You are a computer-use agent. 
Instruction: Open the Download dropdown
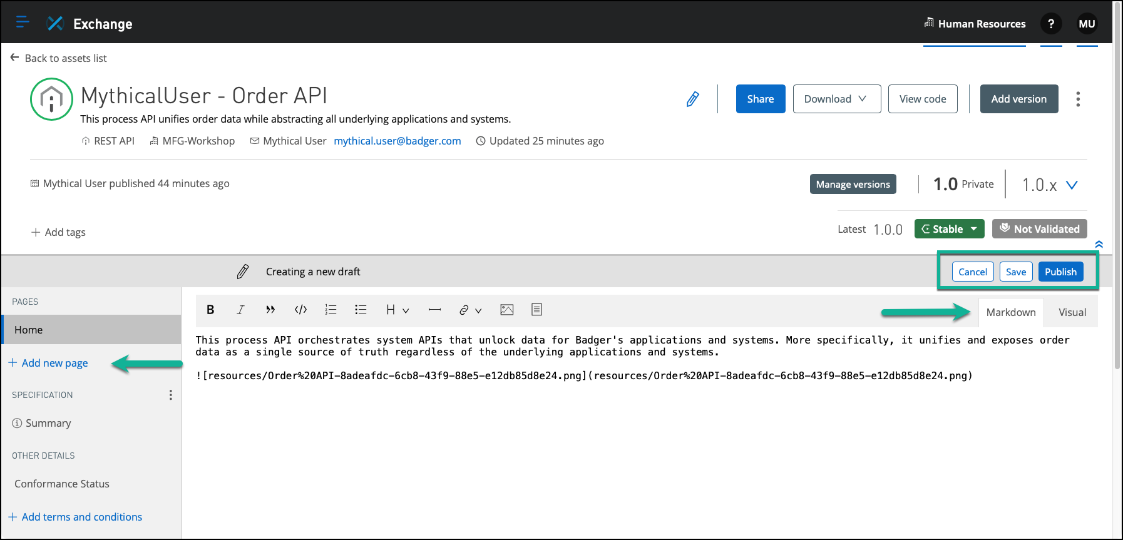pos(837,99)
